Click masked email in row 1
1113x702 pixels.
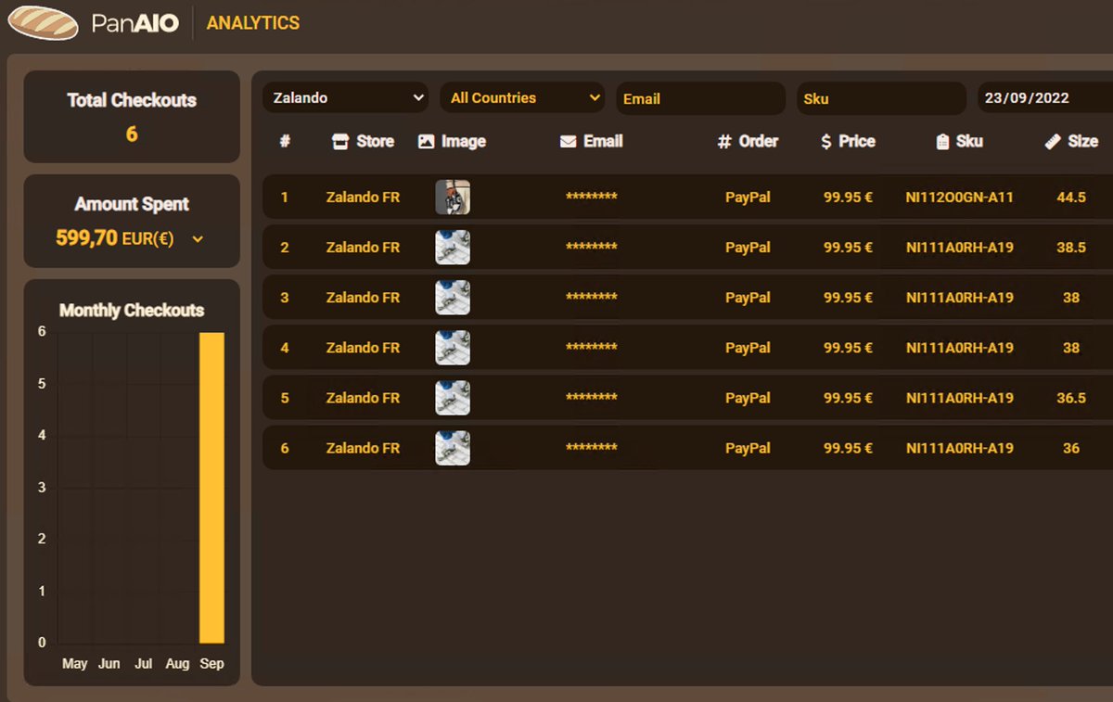click(592, 198)
